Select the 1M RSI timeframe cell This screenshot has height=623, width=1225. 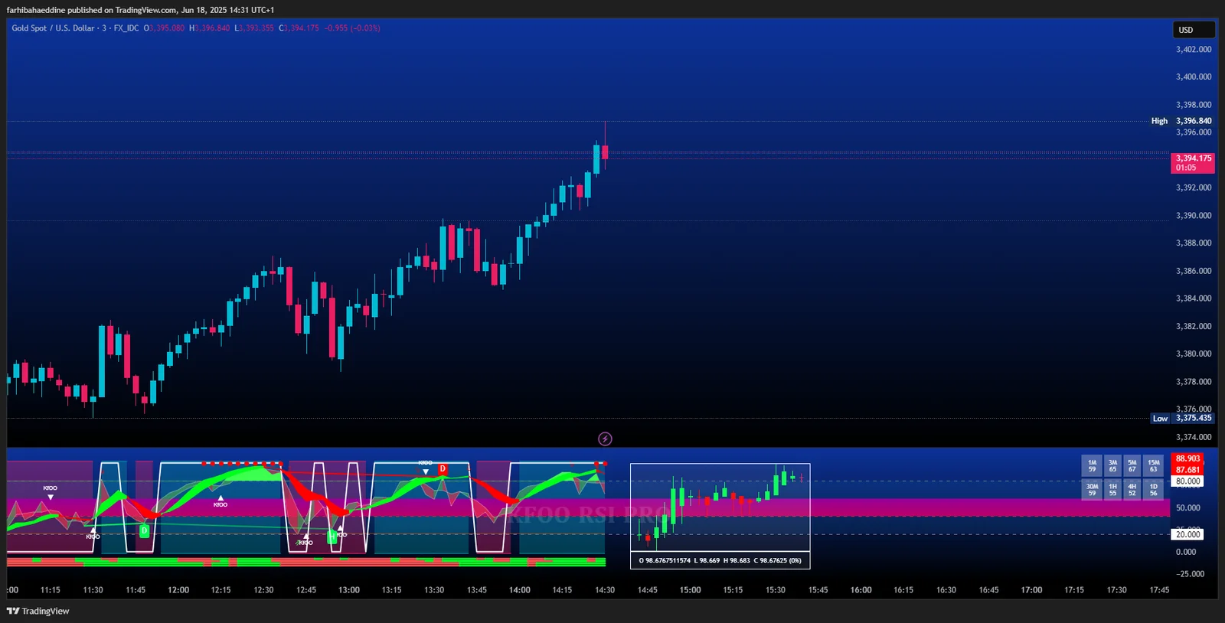(x=1092, y=465)
